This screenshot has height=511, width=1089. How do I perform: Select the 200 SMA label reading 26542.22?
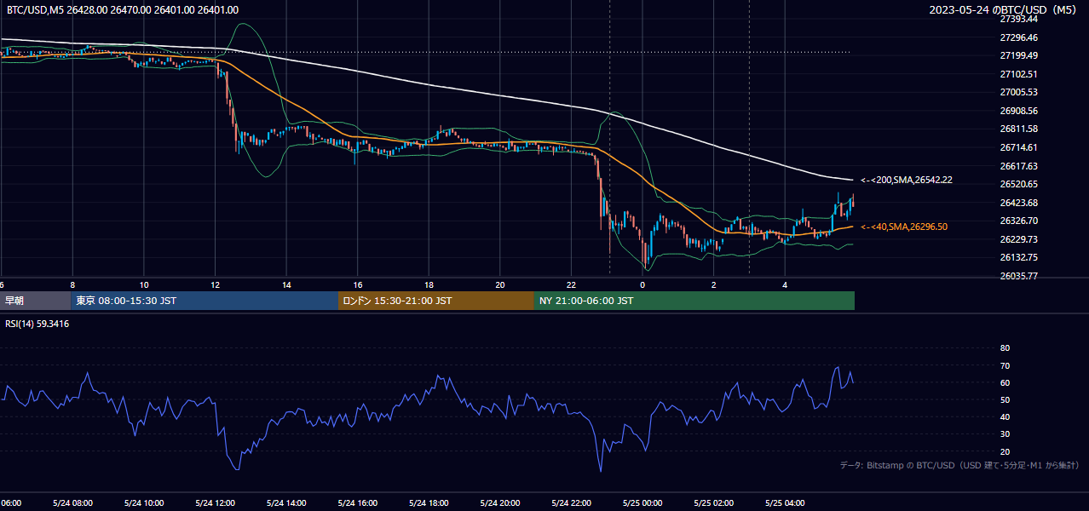(906, 180)
